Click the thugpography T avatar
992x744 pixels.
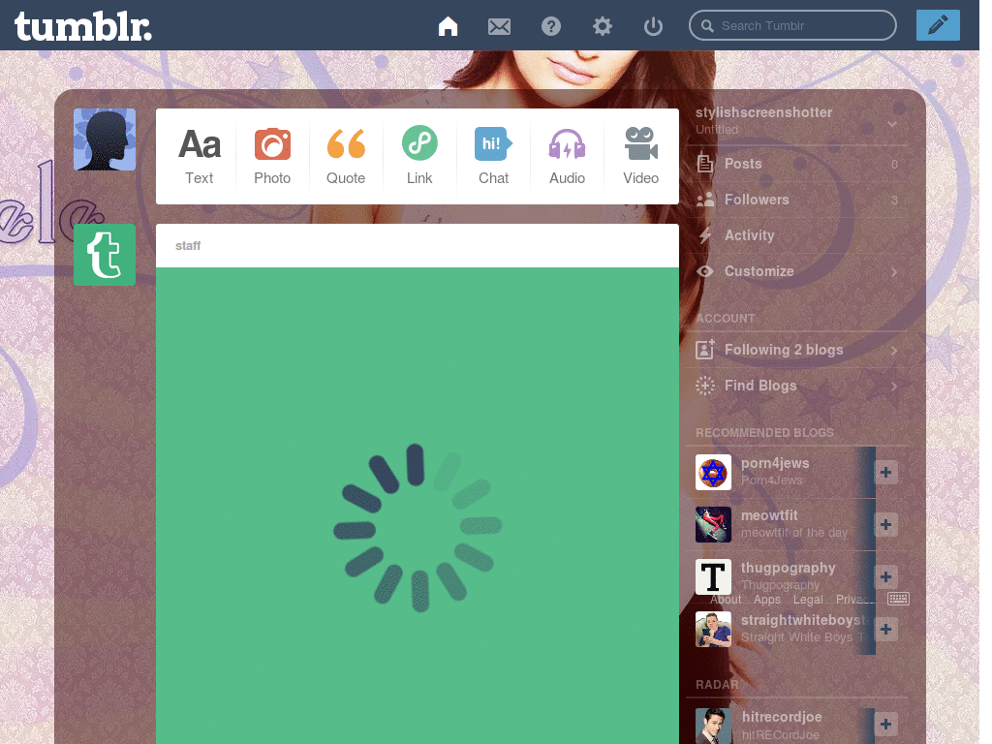point(713,577)
